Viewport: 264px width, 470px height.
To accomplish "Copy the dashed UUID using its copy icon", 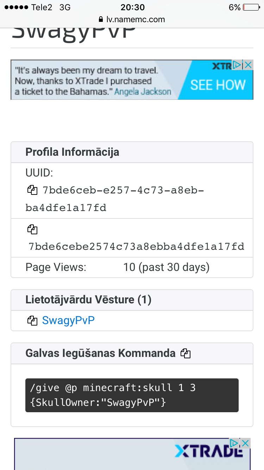I will pos(32,190).
